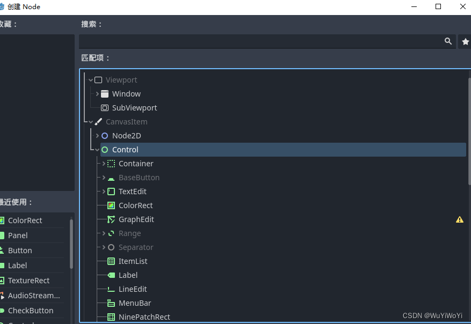Click the GraphEdit node icon
This screenshot has height=324, width=471.
pyautogui.click(x=111, y=219)
